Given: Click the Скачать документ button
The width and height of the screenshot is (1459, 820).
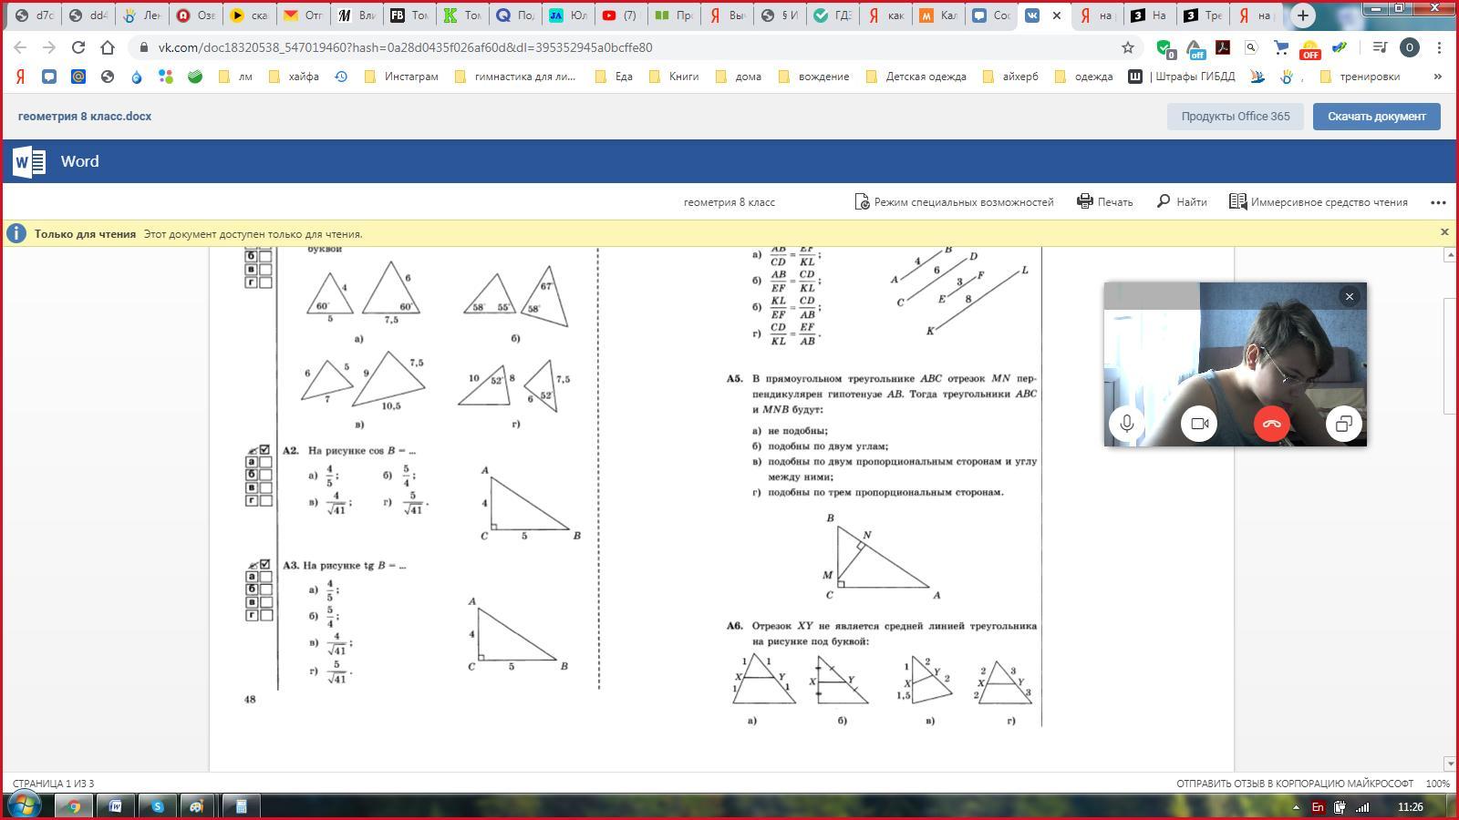Looking at the screenshot, I should coord(1376,116).
